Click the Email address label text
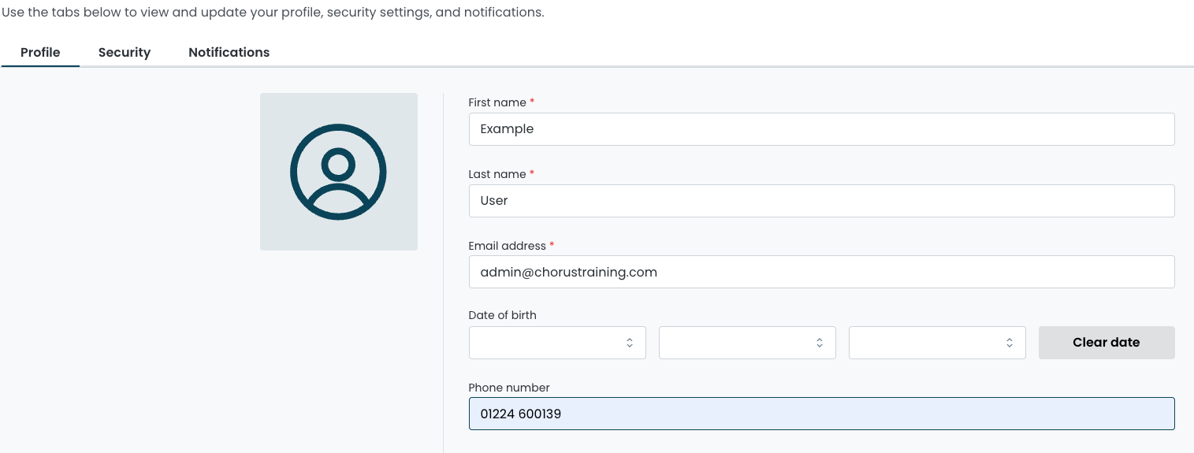This screenshot has height=453, width=1194. 507,246
